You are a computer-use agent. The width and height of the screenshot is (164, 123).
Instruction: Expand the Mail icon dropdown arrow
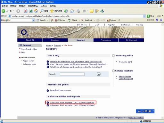[75, 11]
